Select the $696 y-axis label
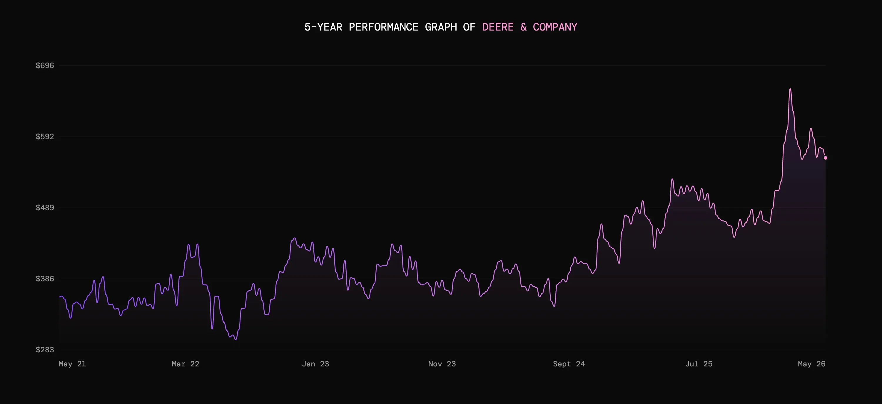The image size is (882, 404). (x=45, y=66)
